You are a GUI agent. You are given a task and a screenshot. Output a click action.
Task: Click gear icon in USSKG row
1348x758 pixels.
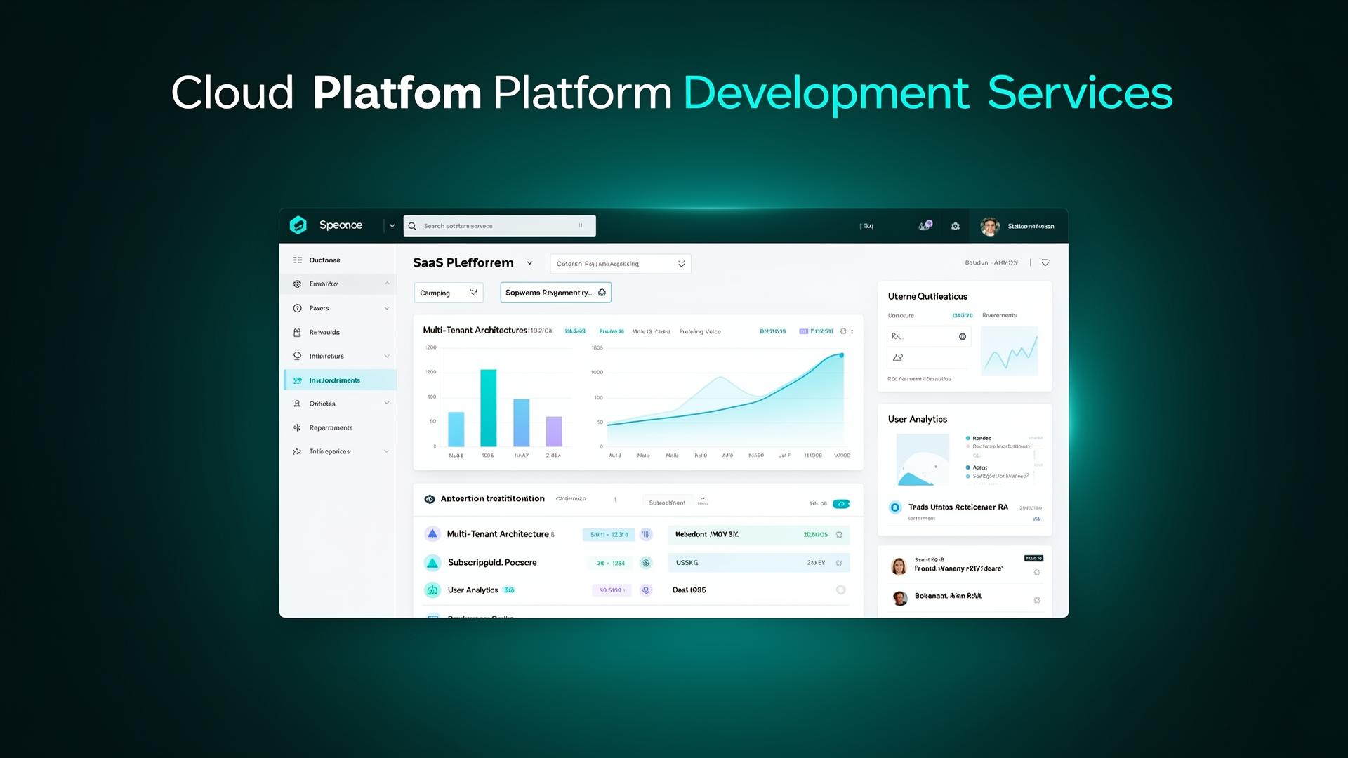tap(839, 563)
